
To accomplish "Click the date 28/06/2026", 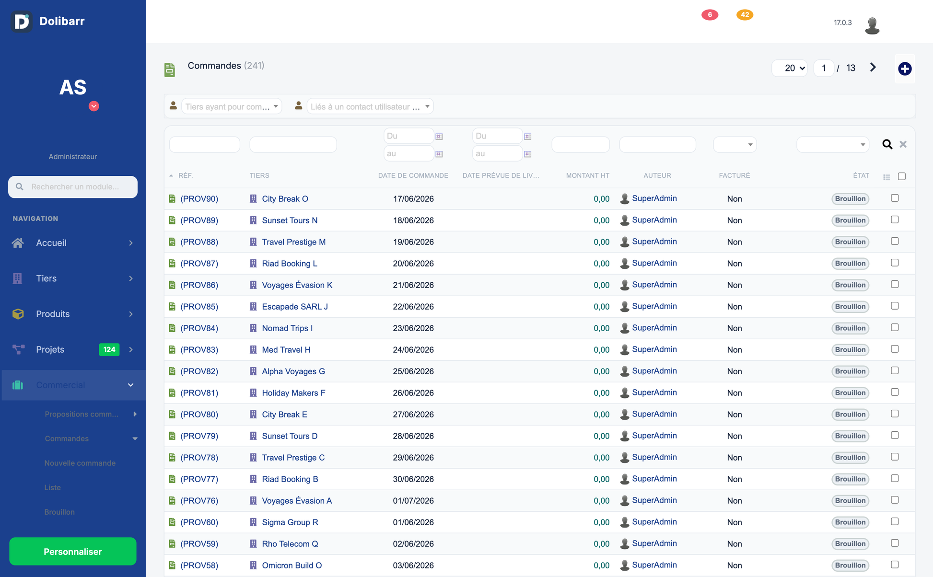I will pyautogui.click(x=413, y=436).
